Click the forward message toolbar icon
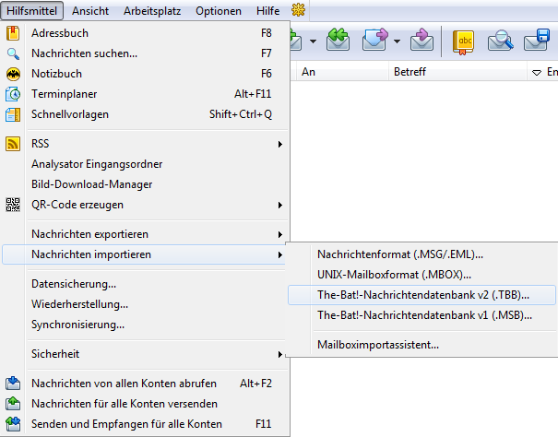 tap(374, 40)
